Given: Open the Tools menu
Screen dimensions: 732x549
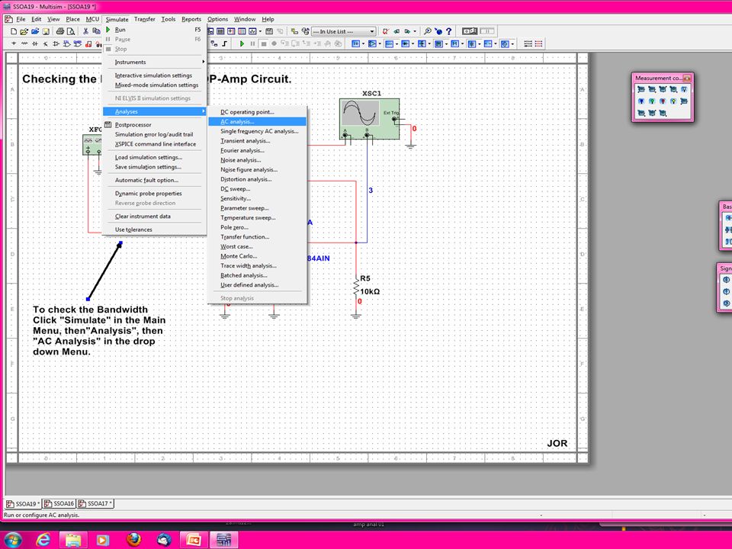Looking at the screenshot, I should [x=168, y=19].
